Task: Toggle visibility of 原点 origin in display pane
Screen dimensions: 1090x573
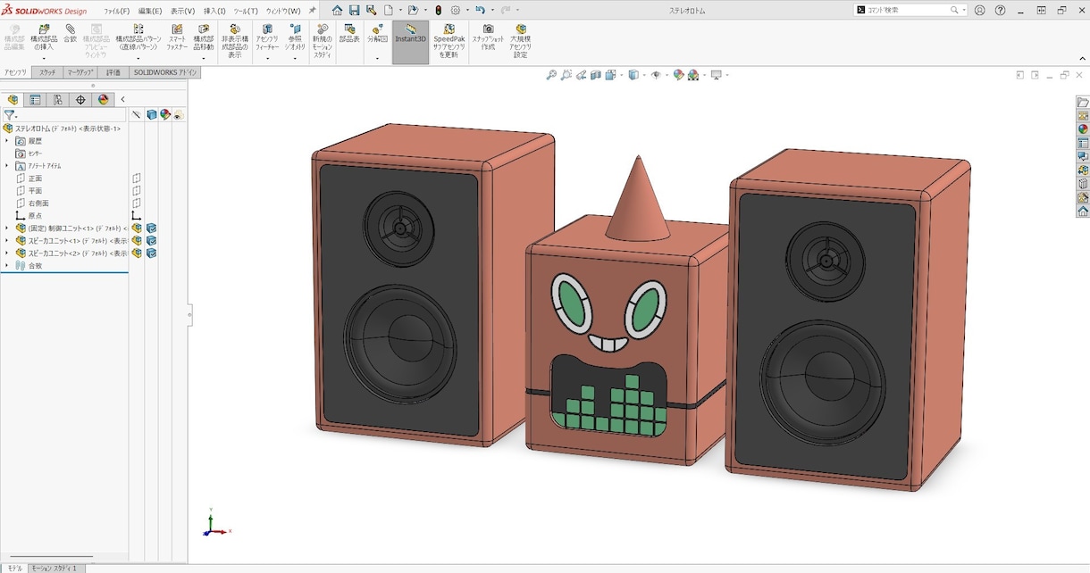Action: 137,216
